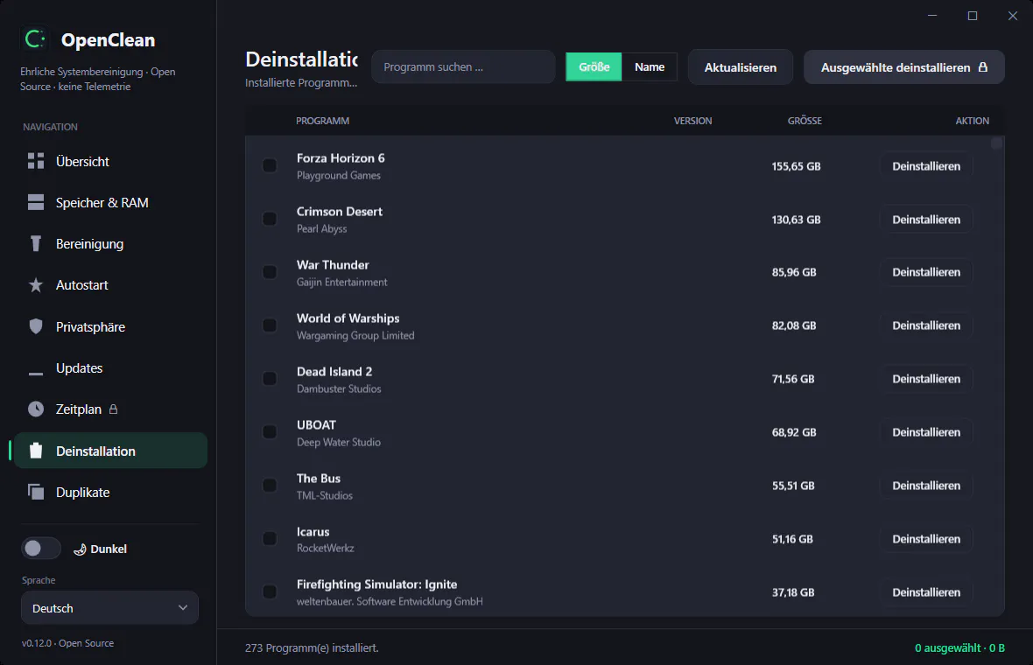Toggle the Dunkel theme switch
This screenshot has height=665, width=1033.
coord(41,549)
